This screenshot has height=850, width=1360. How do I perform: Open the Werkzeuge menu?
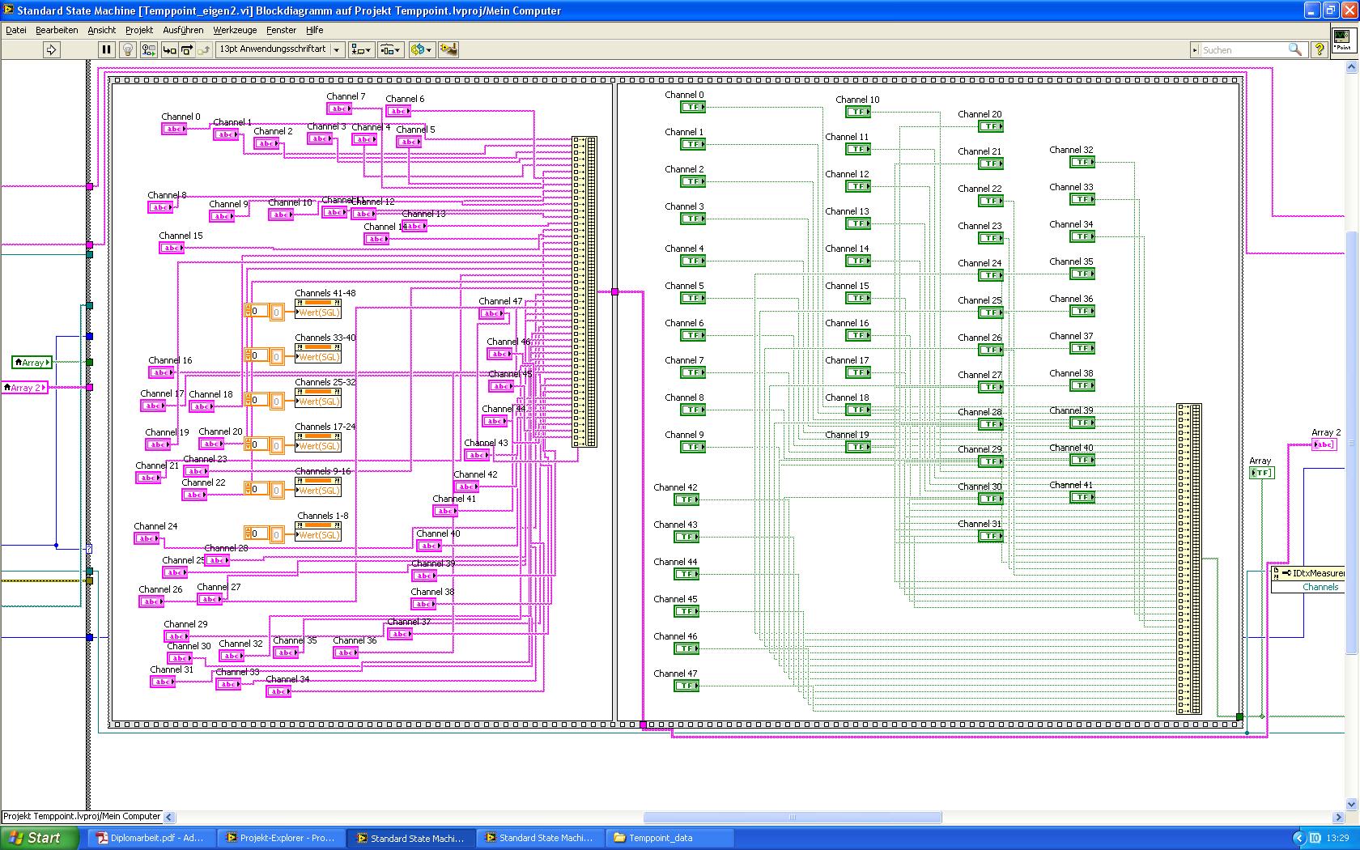coord(235,30)
